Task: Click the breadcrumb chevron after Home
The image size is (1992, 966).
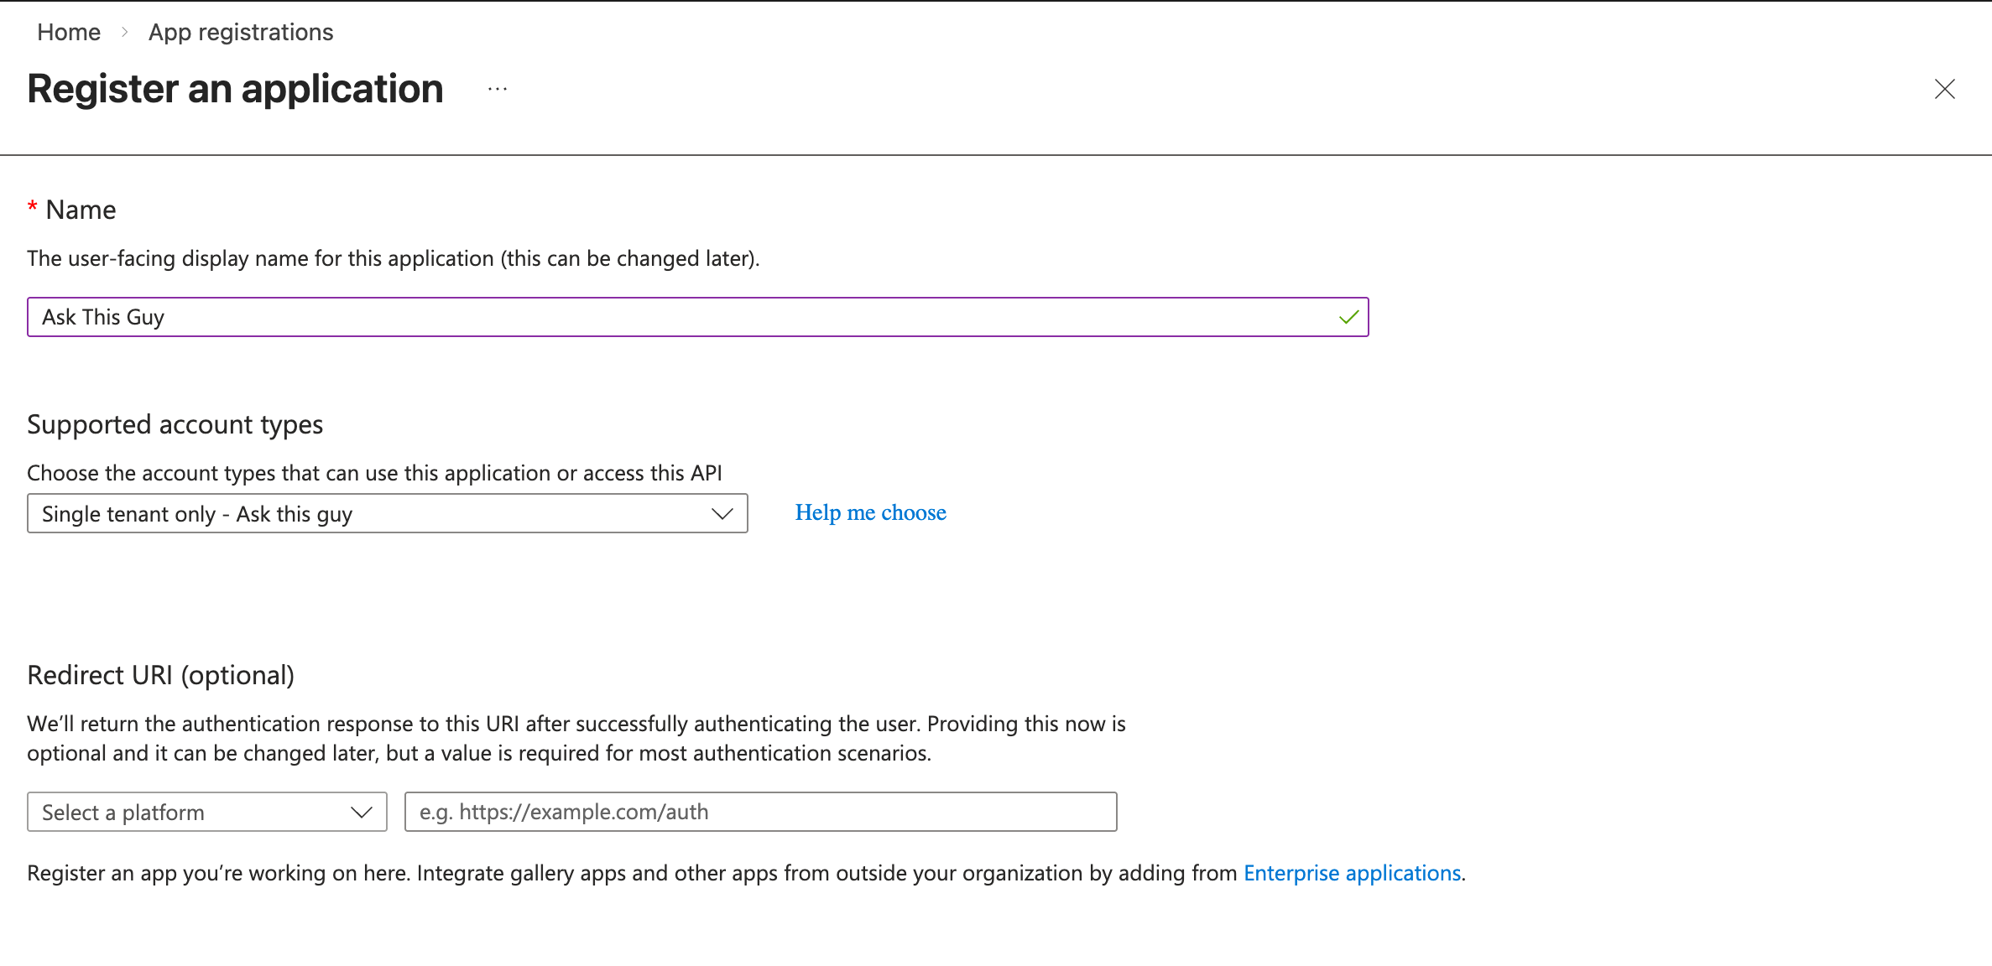Action: pyautogui.click(x=124, y=32)
